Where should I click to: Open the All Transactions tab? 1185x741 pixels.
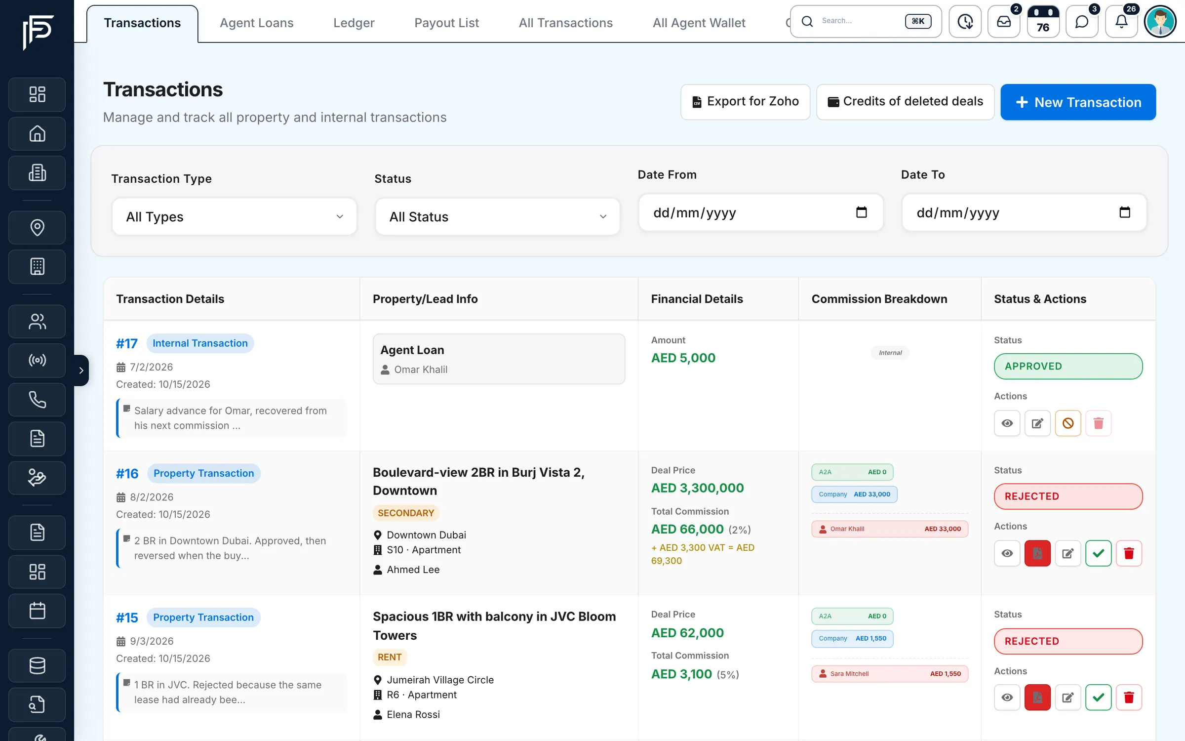pyautogui.click(x=565, y=23)
